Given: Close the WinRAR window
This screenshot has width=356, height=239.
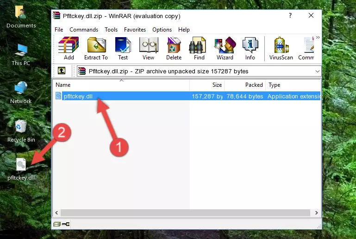Looking at the screenshot, I should [311, 15].
